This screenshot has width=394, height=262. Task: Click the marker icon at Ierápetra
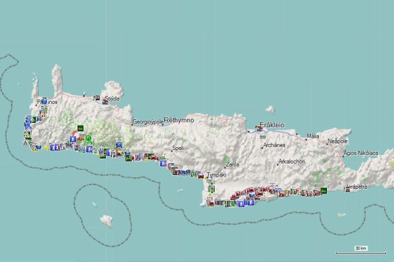(x=347, y=189)
